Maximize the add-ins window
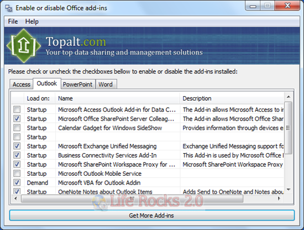This screenshot has height=230, width=304. click(267, 6)
